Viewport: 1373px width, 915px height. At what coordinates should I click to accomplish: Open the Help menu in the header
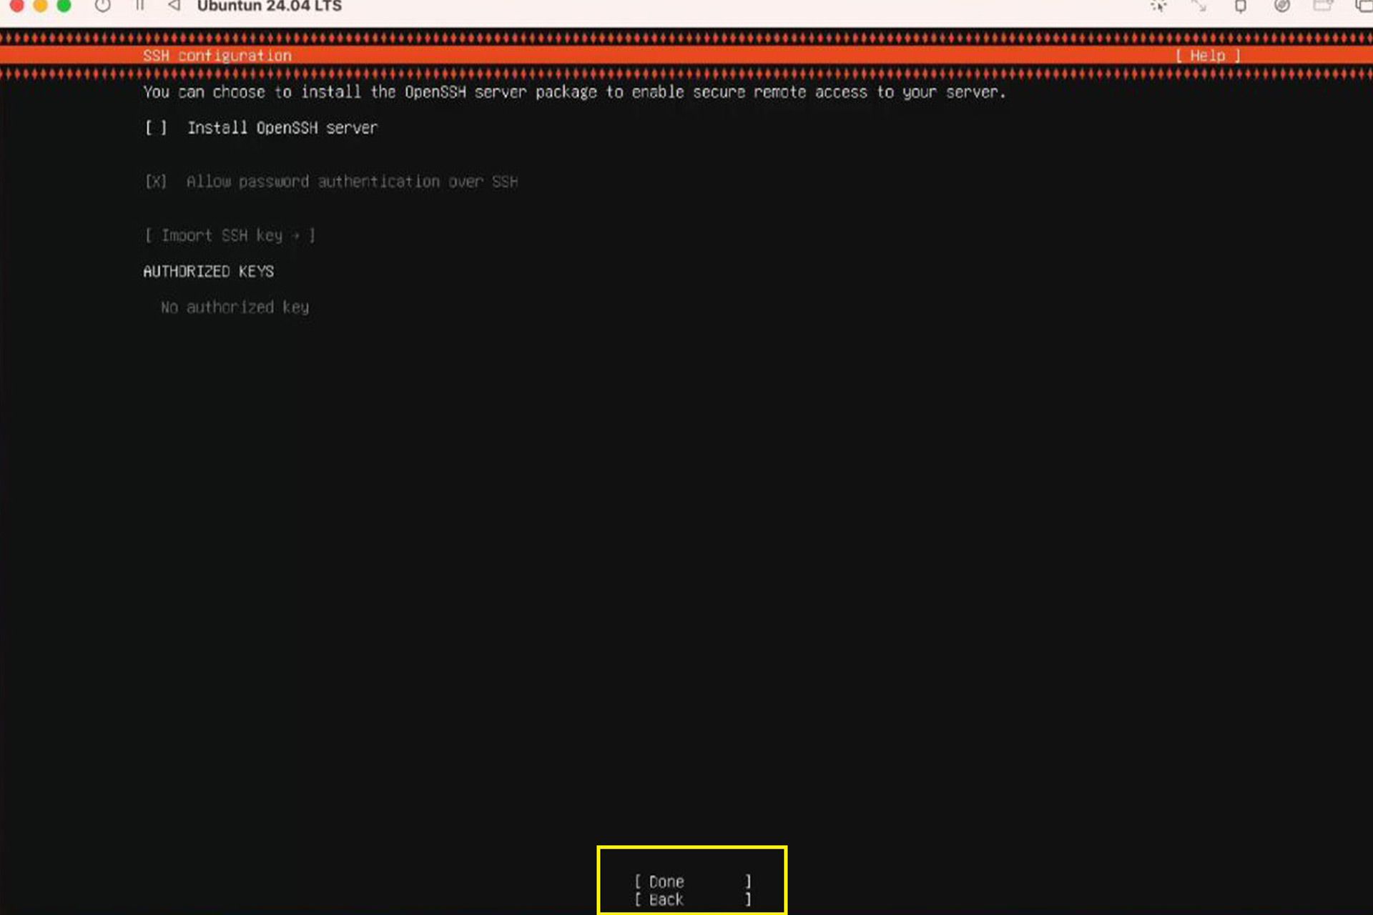point(1208,56)
